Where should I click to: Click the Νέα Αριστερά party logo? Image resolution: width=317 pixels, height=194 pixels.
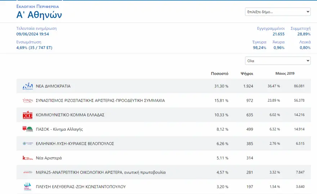point(28,158)
